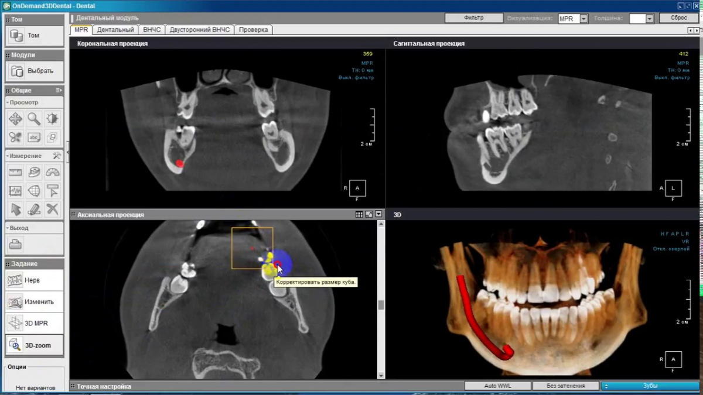703x395 pixels.
Task: Open the printer icon under Выход
Action: point(15,245)
